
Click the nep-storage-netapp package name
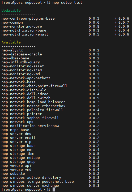click(21, 158)
